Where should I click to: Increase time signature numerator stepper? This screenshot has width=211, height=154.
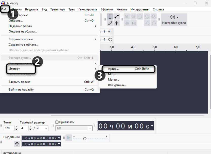[x=30, y=127]
